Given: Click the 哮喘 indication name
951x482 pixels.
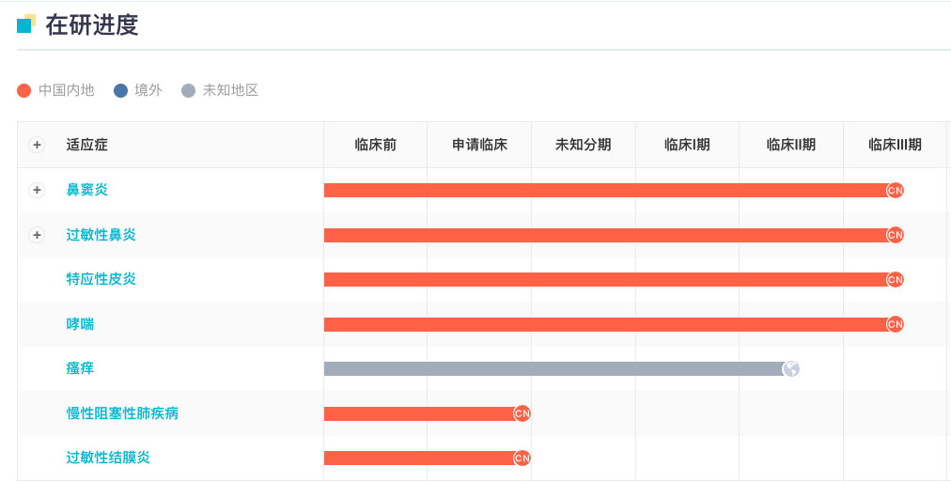Looking at the screenshot, I should [81, 324].
